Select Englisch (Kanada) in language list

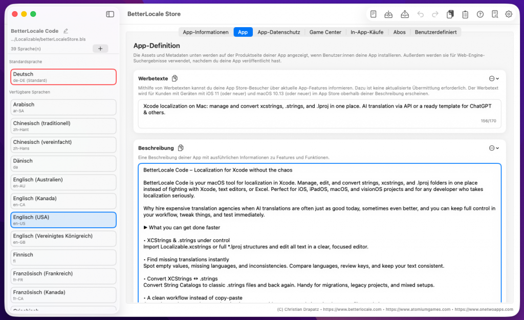(x=63, y=201)
